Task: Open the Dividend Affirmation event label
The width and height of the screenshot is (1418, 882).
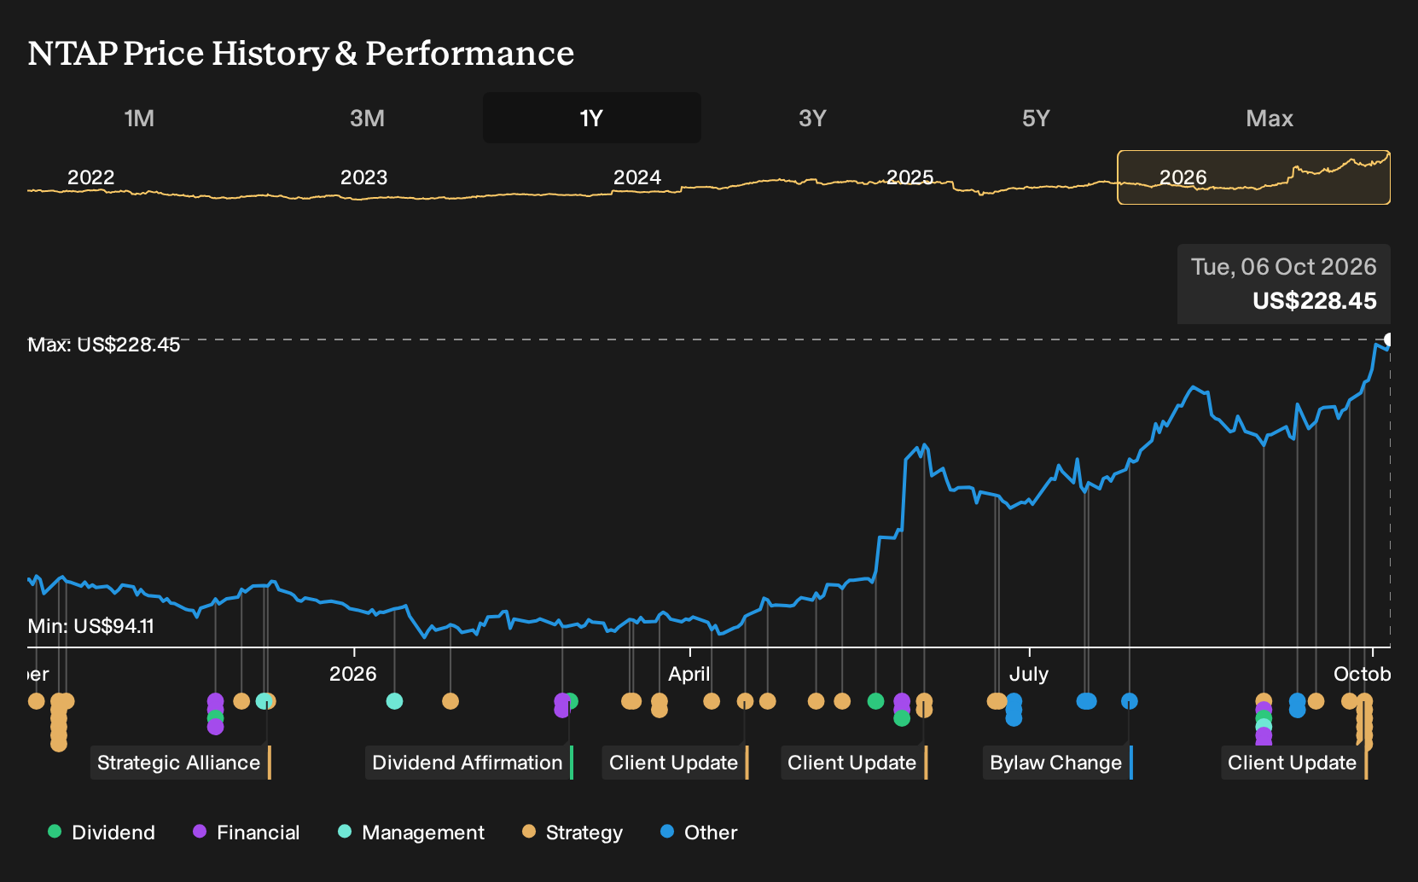Action: [469, 763]
